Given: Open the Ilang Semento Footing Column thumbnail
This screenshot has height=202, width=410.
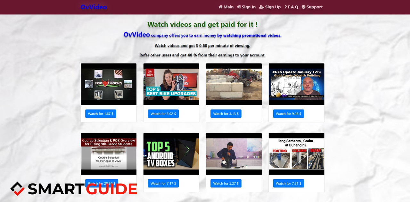Looking at the screenshot, I should point(297,154).
